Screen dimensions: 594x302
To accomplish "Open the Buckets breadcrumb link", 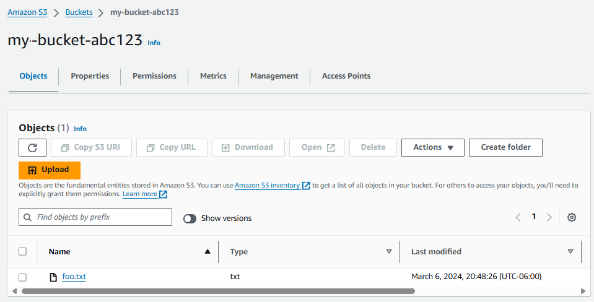I will pyautogui.click(x=79, y=12).
